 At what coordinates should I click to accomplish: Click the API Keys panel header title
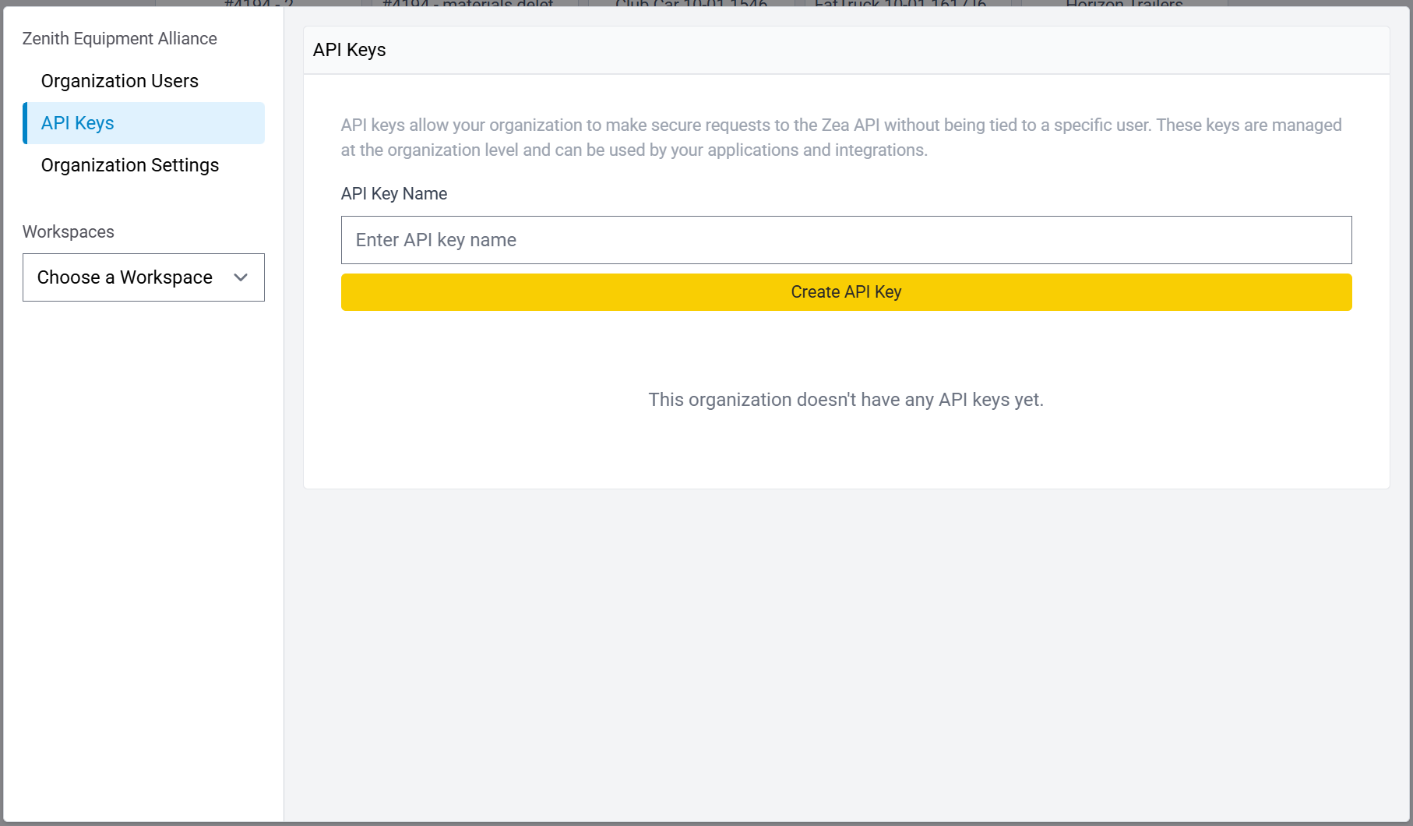[x=350, y=50]
